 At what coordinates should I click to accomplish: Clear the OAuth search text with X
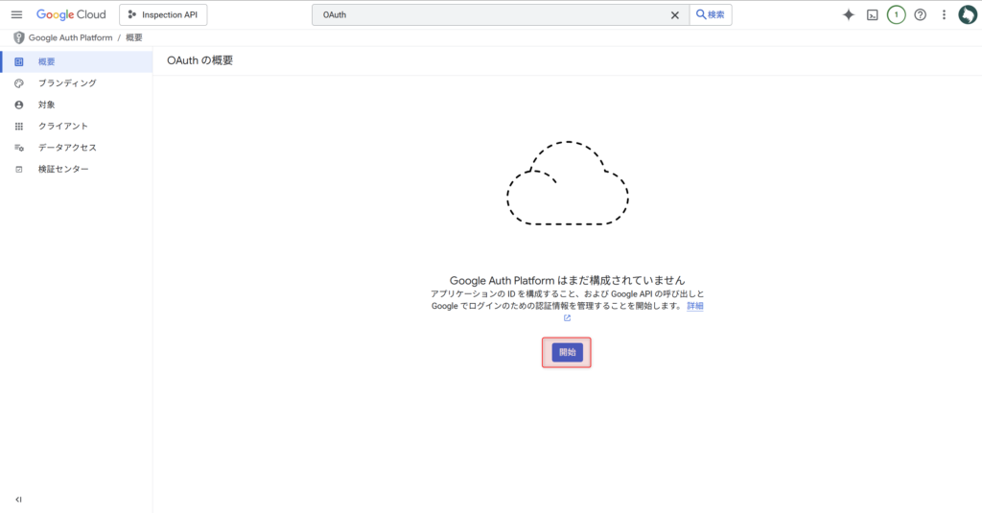coord(675,14)
